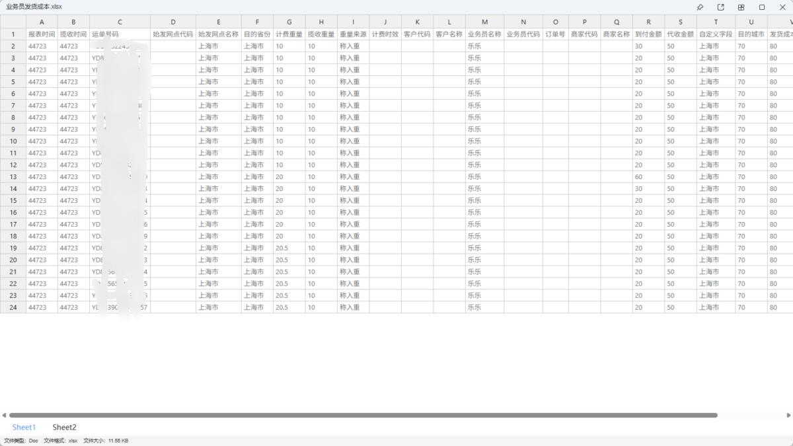Click the 揽收时间 header cell
Image resolution: width=793 pixels, height=446 pixels.
click(73, 34)
